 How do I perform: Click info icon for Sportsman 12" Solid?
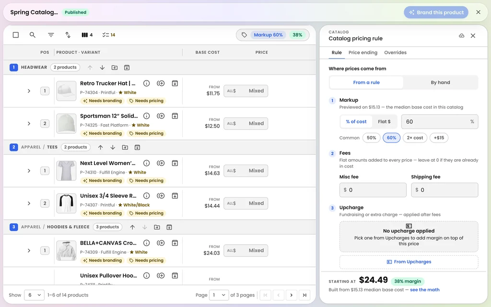[x=146, y=116]
